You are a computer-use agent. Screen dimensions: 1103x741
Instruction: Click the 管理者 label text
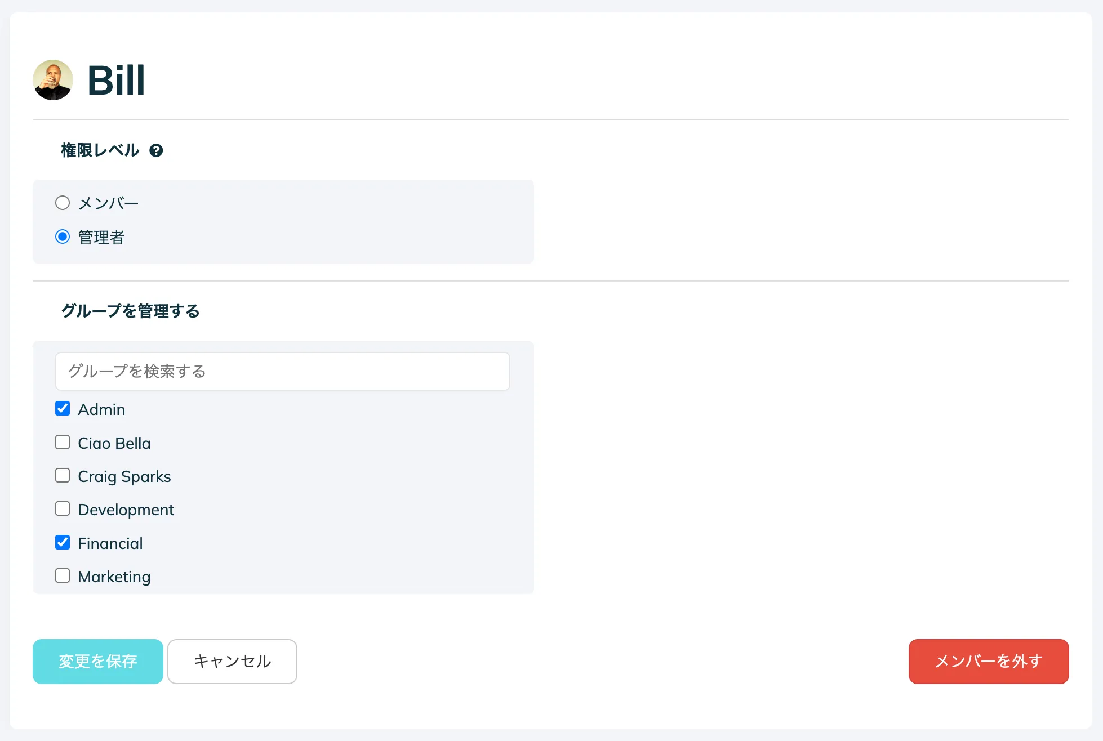coord(101,237)
